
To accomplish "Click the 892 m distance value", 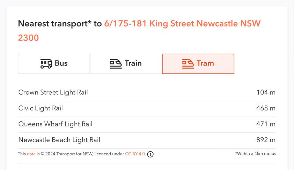I will pos(266,140).
